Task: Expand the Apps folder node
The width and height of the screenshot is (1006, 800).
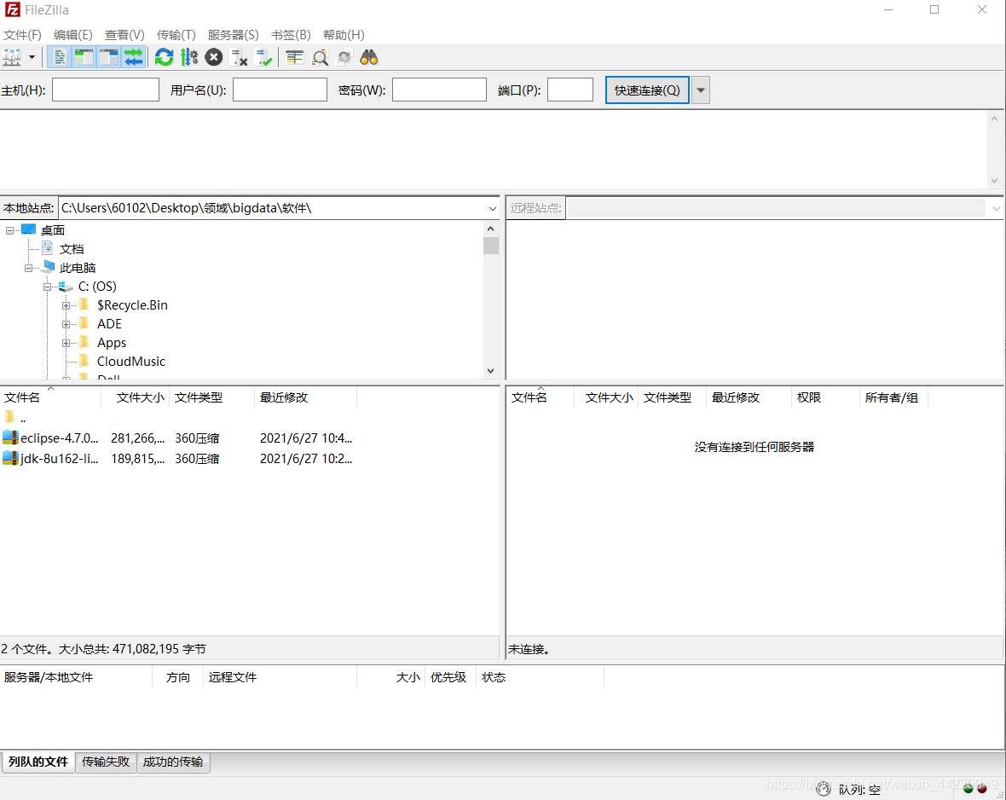Action: 66,344
